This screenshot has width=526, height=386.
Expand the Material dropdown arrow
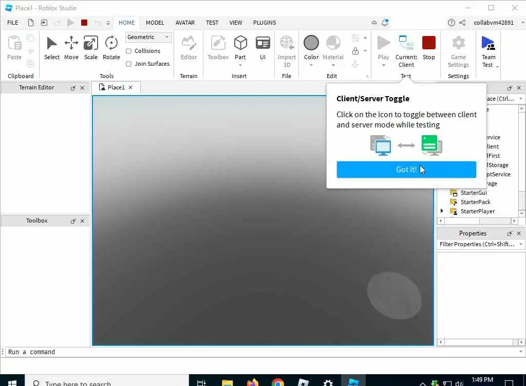pyautogui.click(x=333, y=65)
